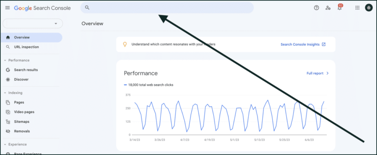Focus the top URL search field
Viewport: 377px width, 155px height.
[167, 8]
